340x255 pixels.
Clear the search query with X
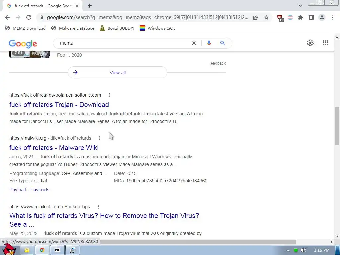pyautogui.click(x=194, y=43)
